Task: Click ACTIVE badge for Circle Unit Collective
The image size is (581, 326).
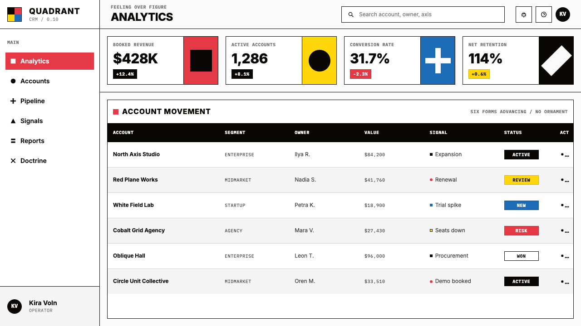Action: [x=522, y=282]
